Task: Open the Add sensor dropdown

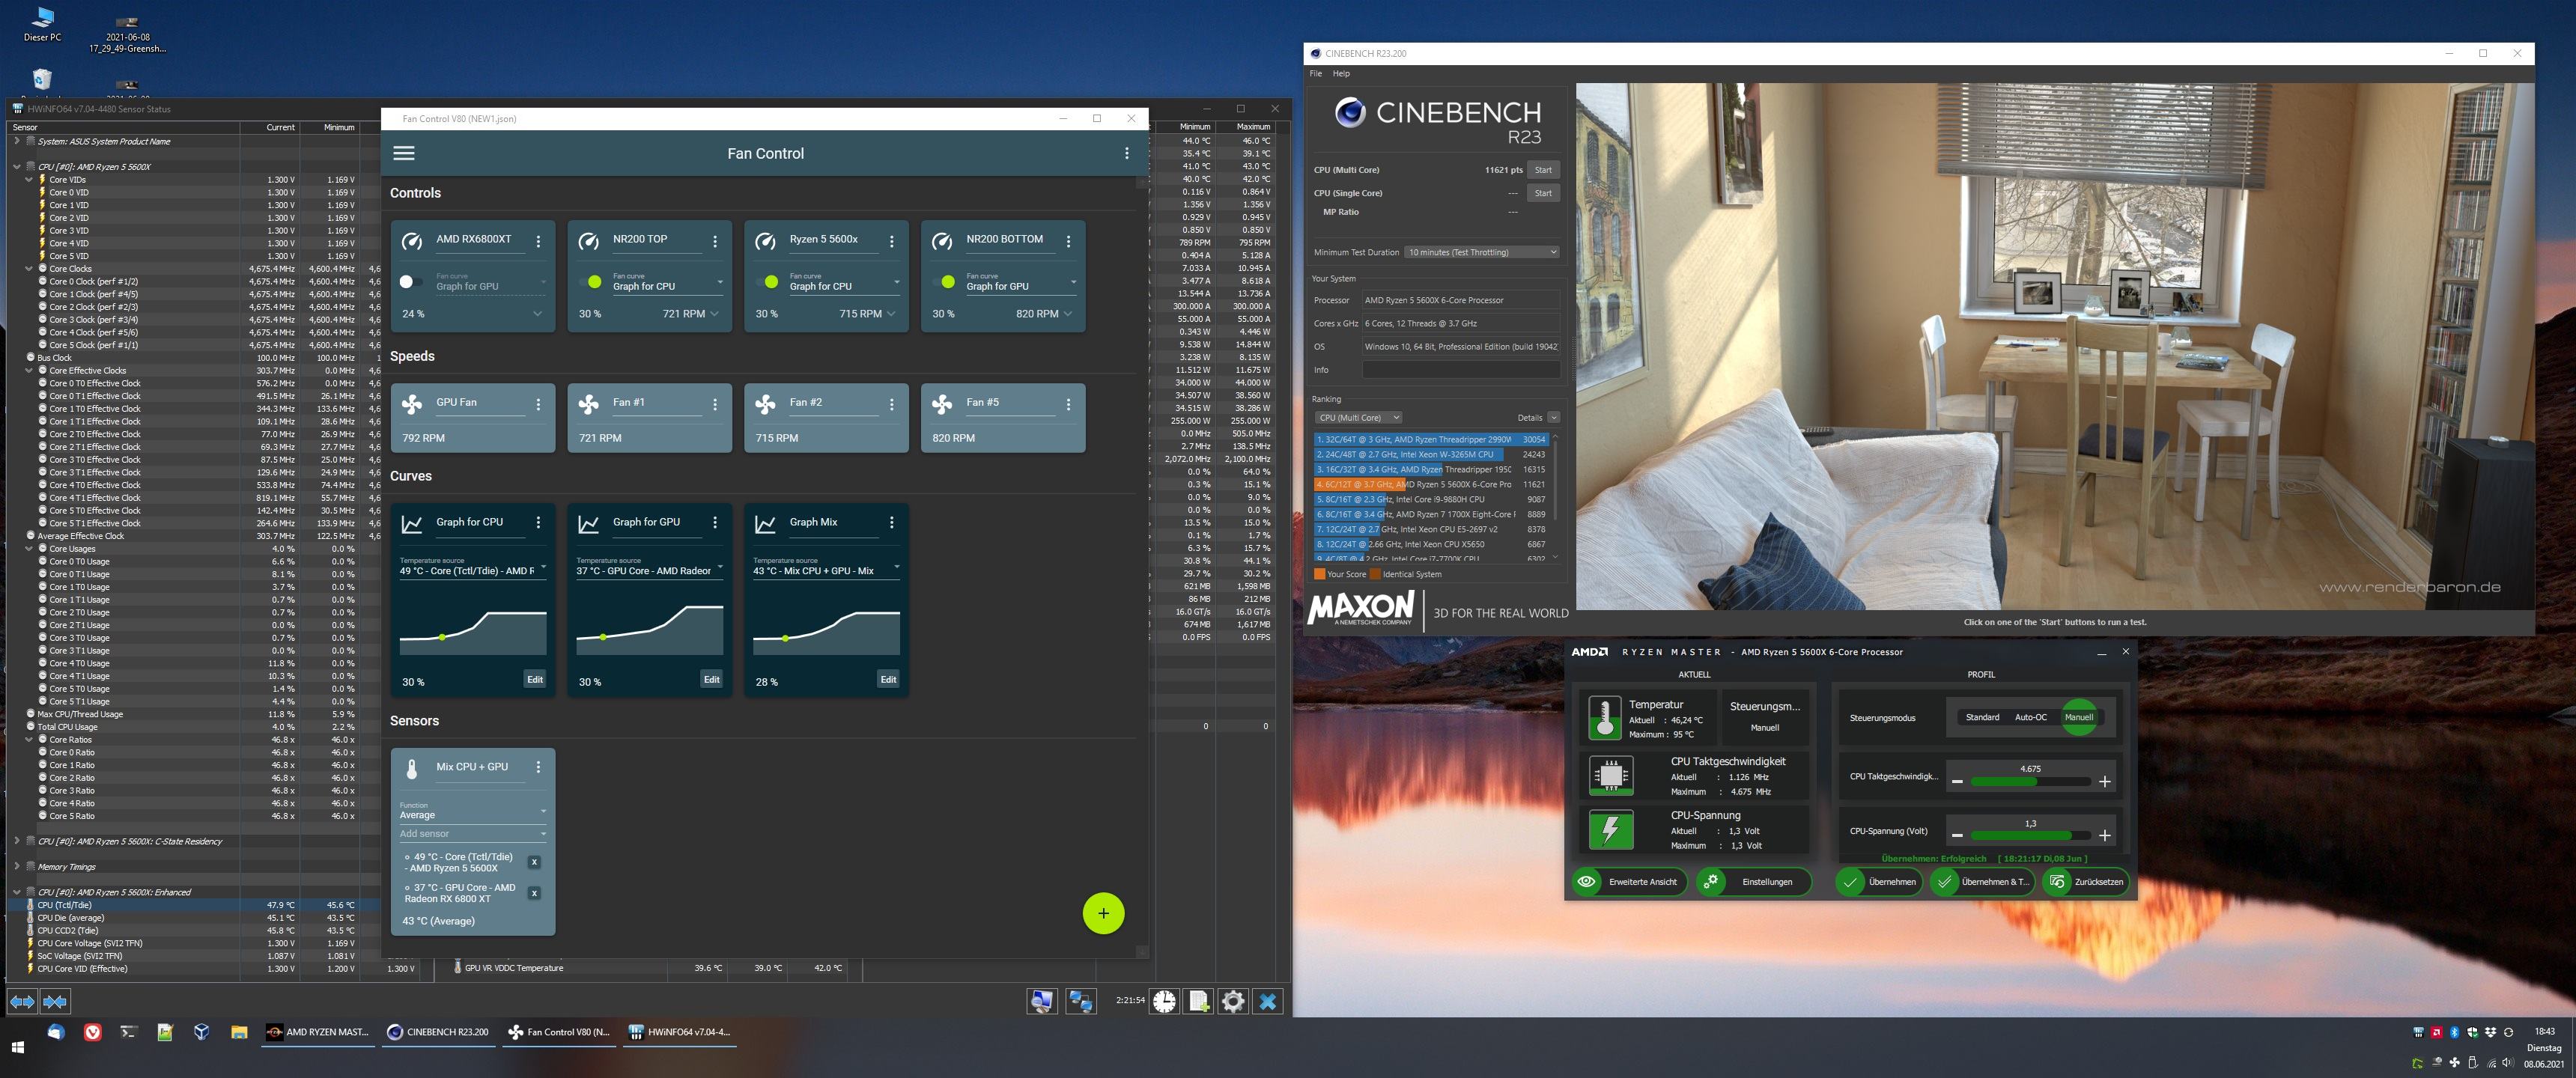Action: pos(472,833)
